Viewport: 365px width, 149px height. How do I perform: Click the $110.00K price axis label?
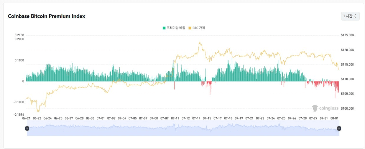(347, 79)
